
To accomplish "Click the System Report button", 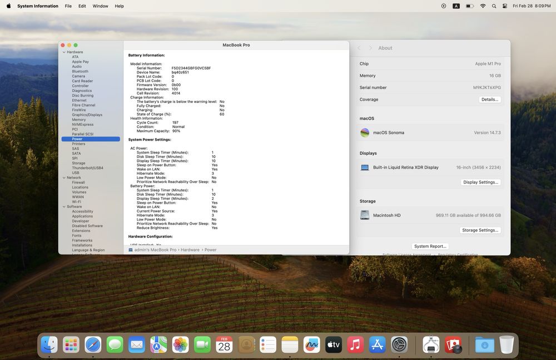I will 430,246.
